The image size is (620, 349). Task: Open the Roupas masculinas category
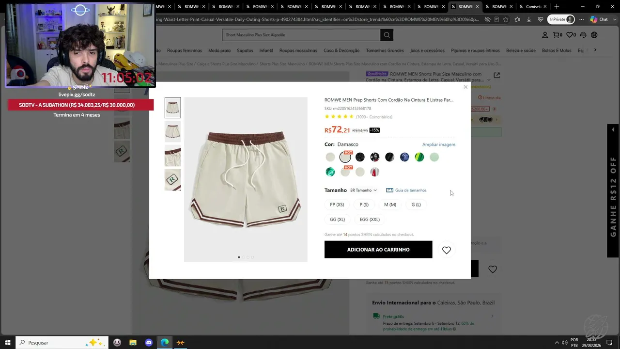[298, 50]
